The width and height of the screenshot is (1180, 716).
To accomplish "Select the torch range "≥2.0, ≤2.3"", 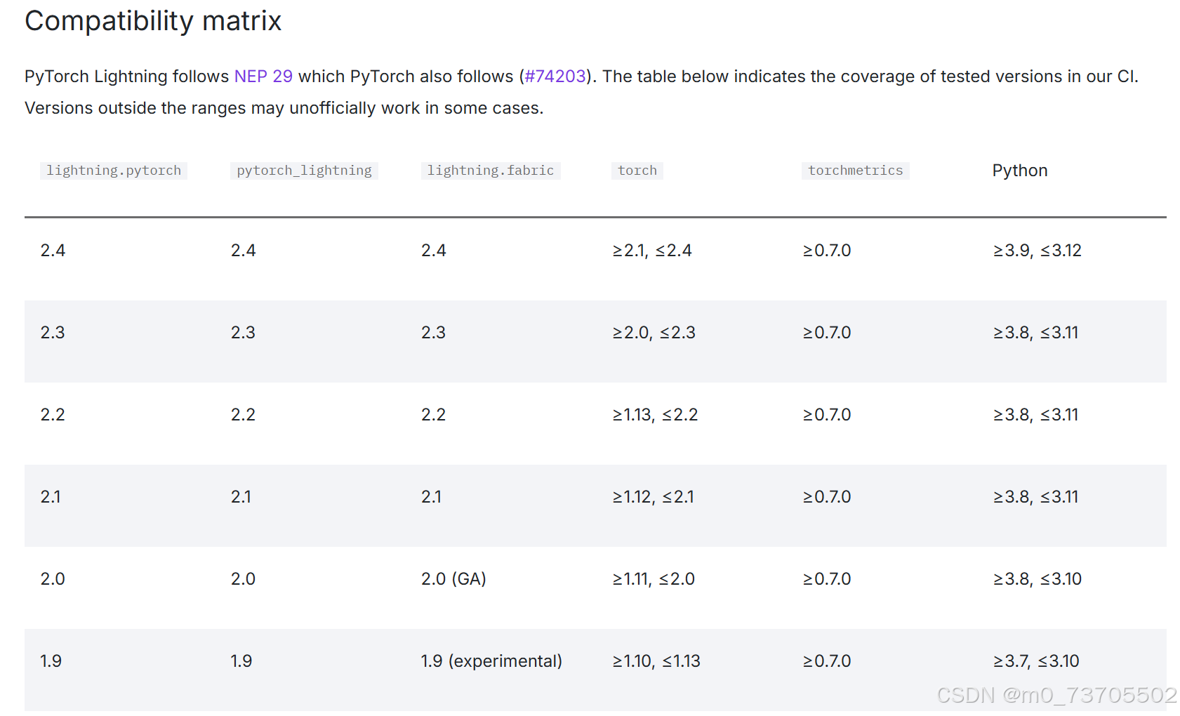I will tap(654, 333).
